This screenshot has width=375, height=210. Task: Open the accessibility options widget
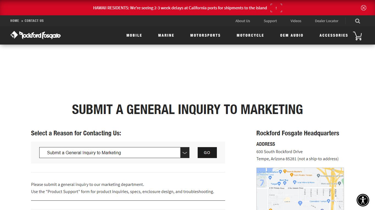point(363,200)
